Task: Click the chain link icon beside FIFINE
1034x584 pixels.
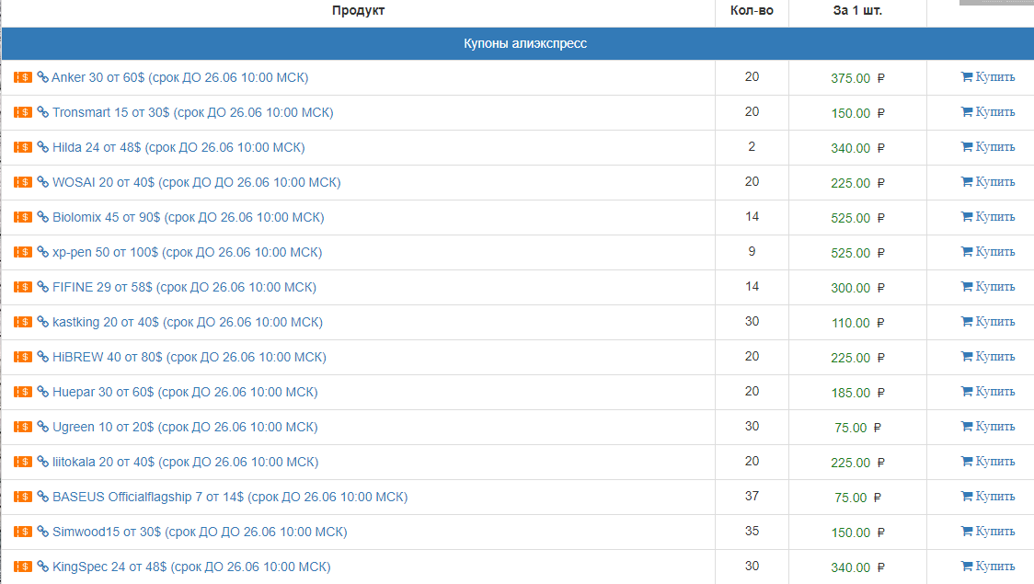Action: pyautogui.click(x=43, y=287)
